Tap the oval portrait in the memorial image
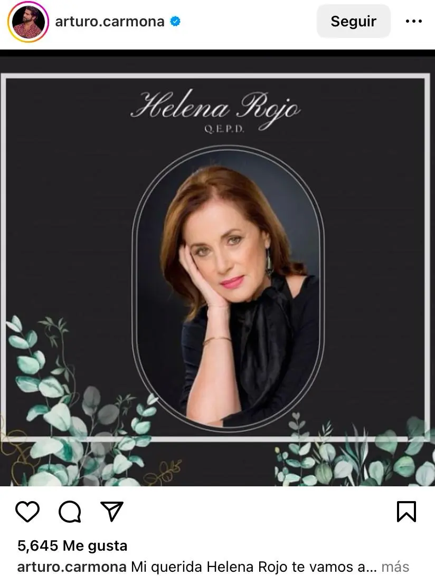Screen dimensions: 435x576 [x=227, y=287]
